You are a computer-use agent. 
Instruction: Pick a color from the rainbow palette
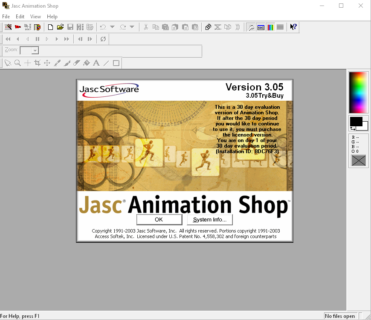pyautogui.click(x=358, y=92)
